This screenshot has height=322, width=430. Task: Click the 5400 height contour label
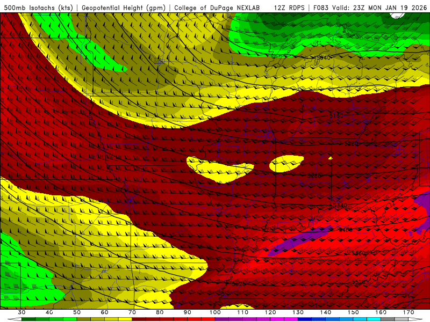point(346,230)
